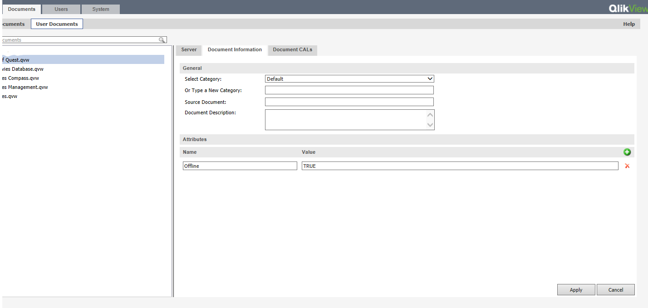Go to the System main tab
The width and height of the screenshot is (648, 308).
tap(101, 9)
